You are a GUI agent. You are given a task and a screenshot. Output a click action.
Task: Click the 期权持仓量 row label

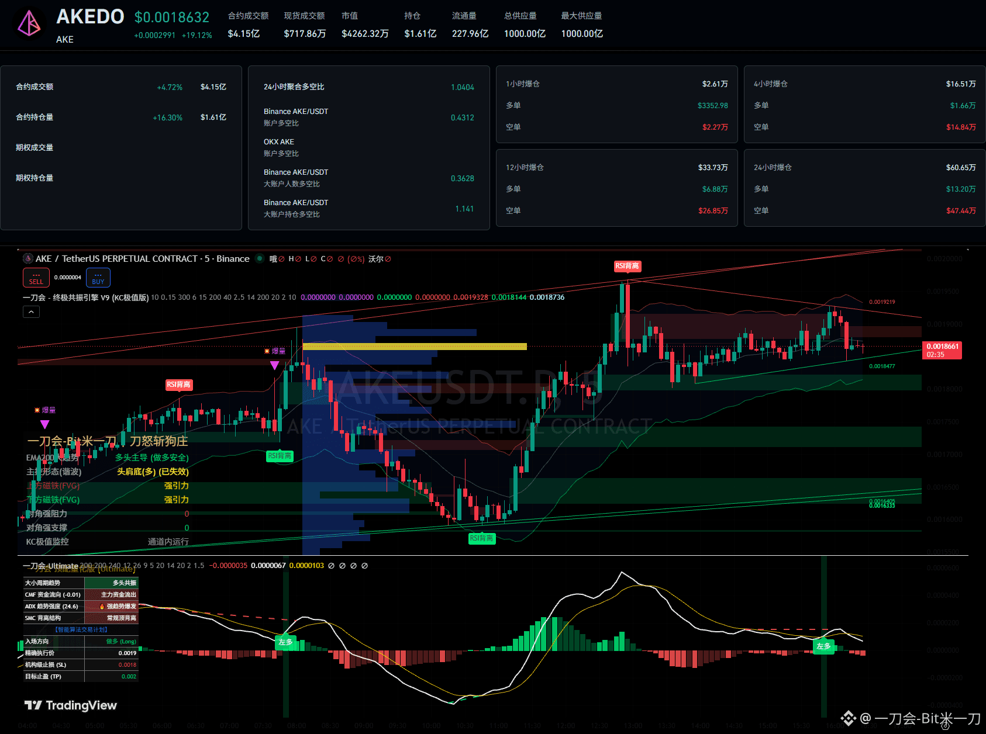pos(35,178)
